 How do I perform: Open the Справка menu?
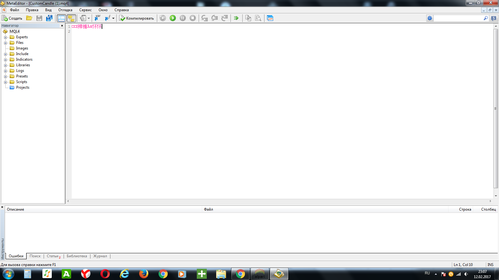pos(122,10)
